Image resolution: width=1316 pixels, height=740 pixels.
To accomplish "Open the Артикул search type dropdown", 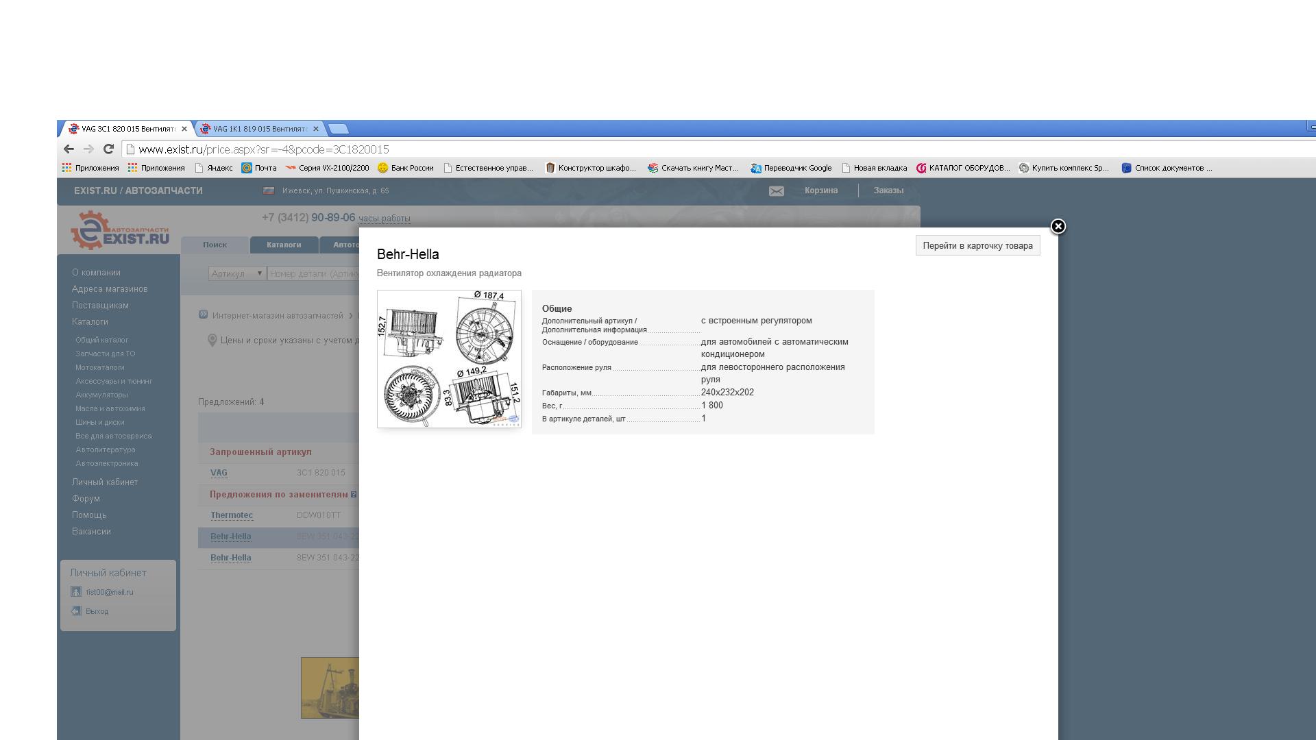I will (236, 273).
